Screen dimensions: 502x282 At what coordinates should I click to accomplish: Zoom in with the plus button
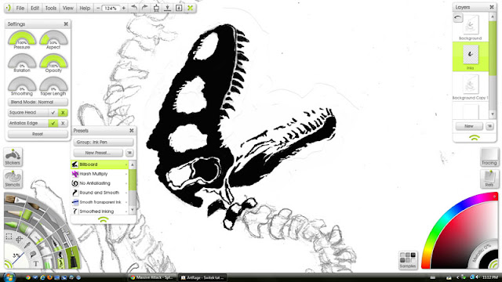pos(124,9)
